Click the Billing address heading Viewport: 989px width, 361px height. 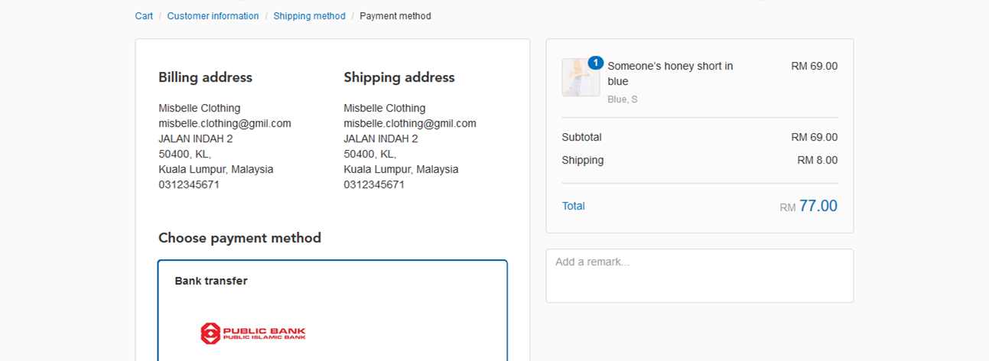205,77
